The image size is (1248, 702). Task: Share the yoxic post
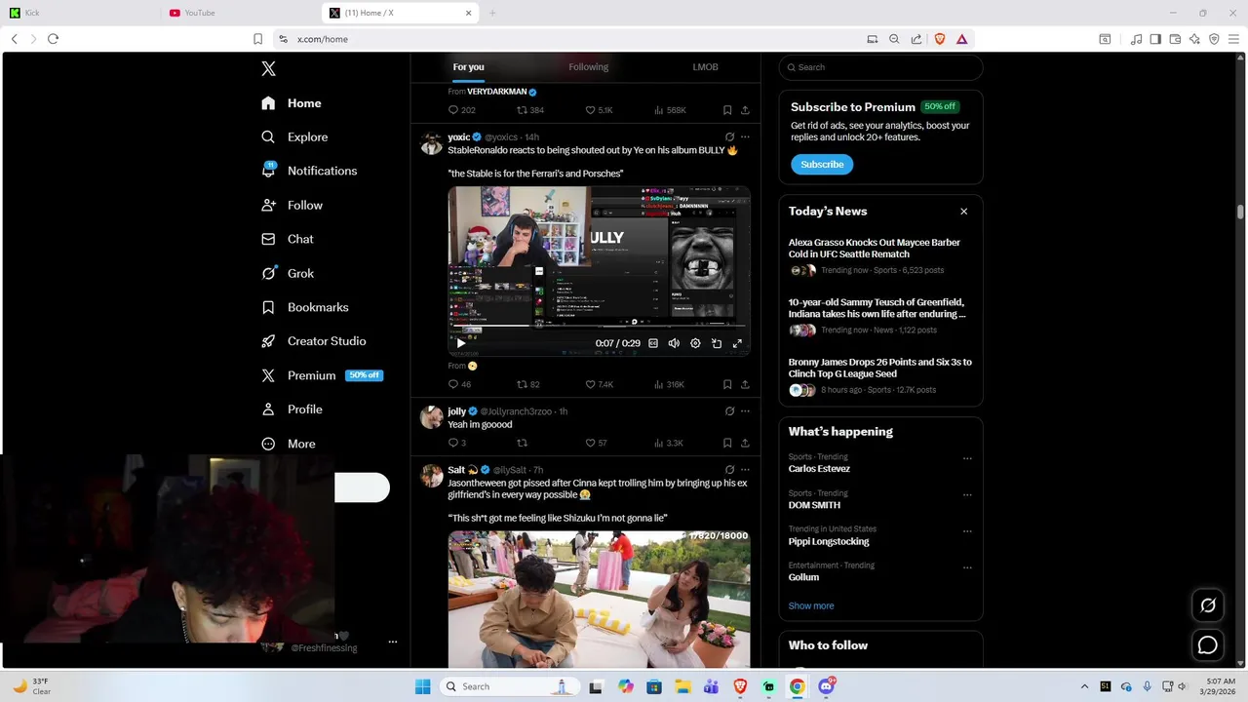(745, 384)
